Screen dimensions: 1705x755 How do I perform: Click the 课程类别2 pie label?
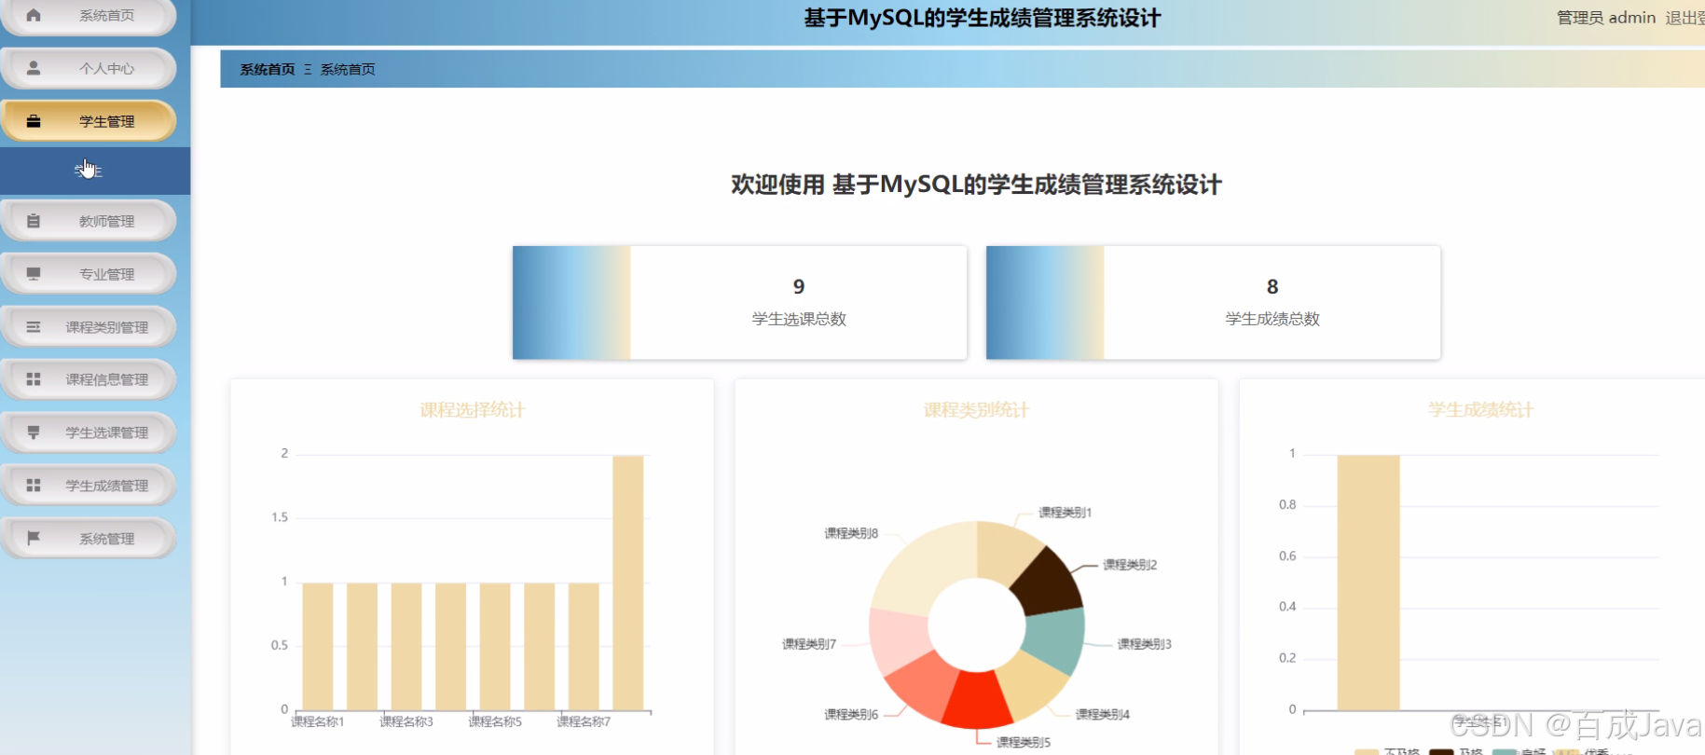[x=1130, y=565]
